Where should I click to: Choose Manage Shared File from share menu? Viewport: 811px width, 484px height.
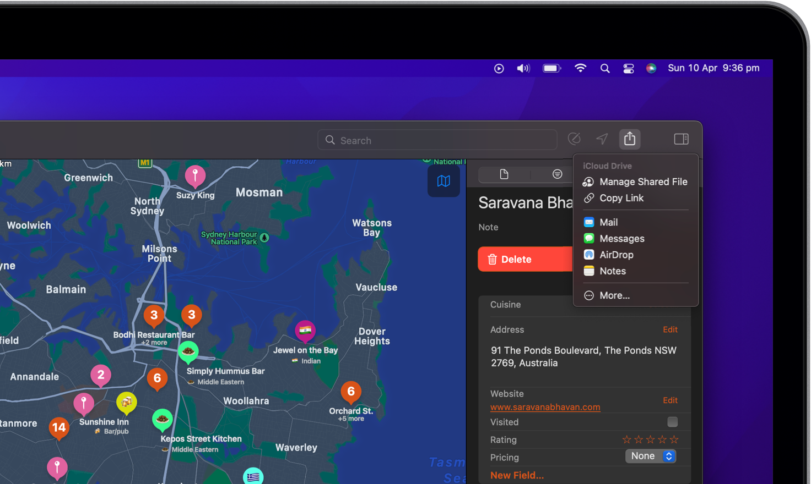[636, 182]
